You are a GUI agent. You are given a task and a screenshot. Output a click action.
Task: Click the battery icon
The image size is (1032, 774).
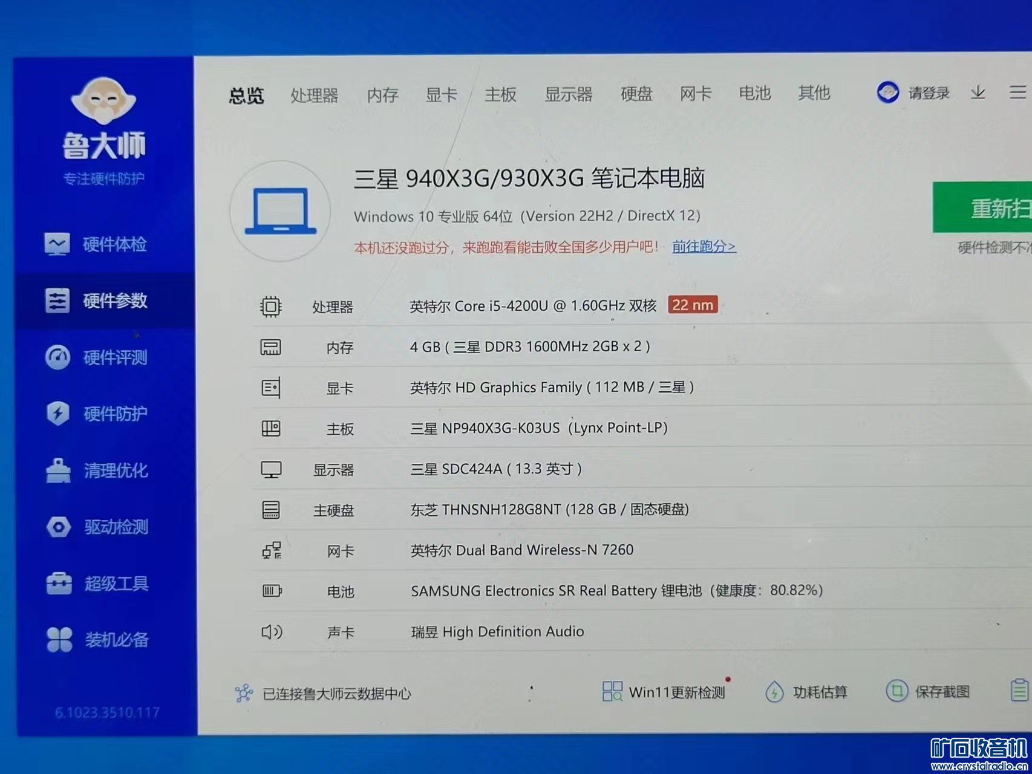[272, 591]
